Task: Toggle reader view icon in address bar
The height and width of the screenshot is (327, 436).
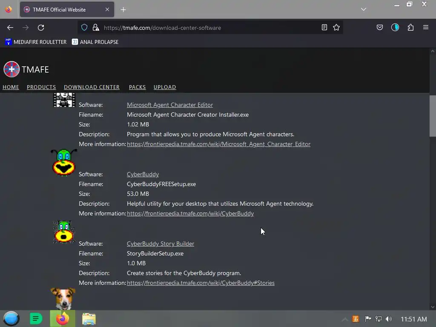Action: coord(324,27)
